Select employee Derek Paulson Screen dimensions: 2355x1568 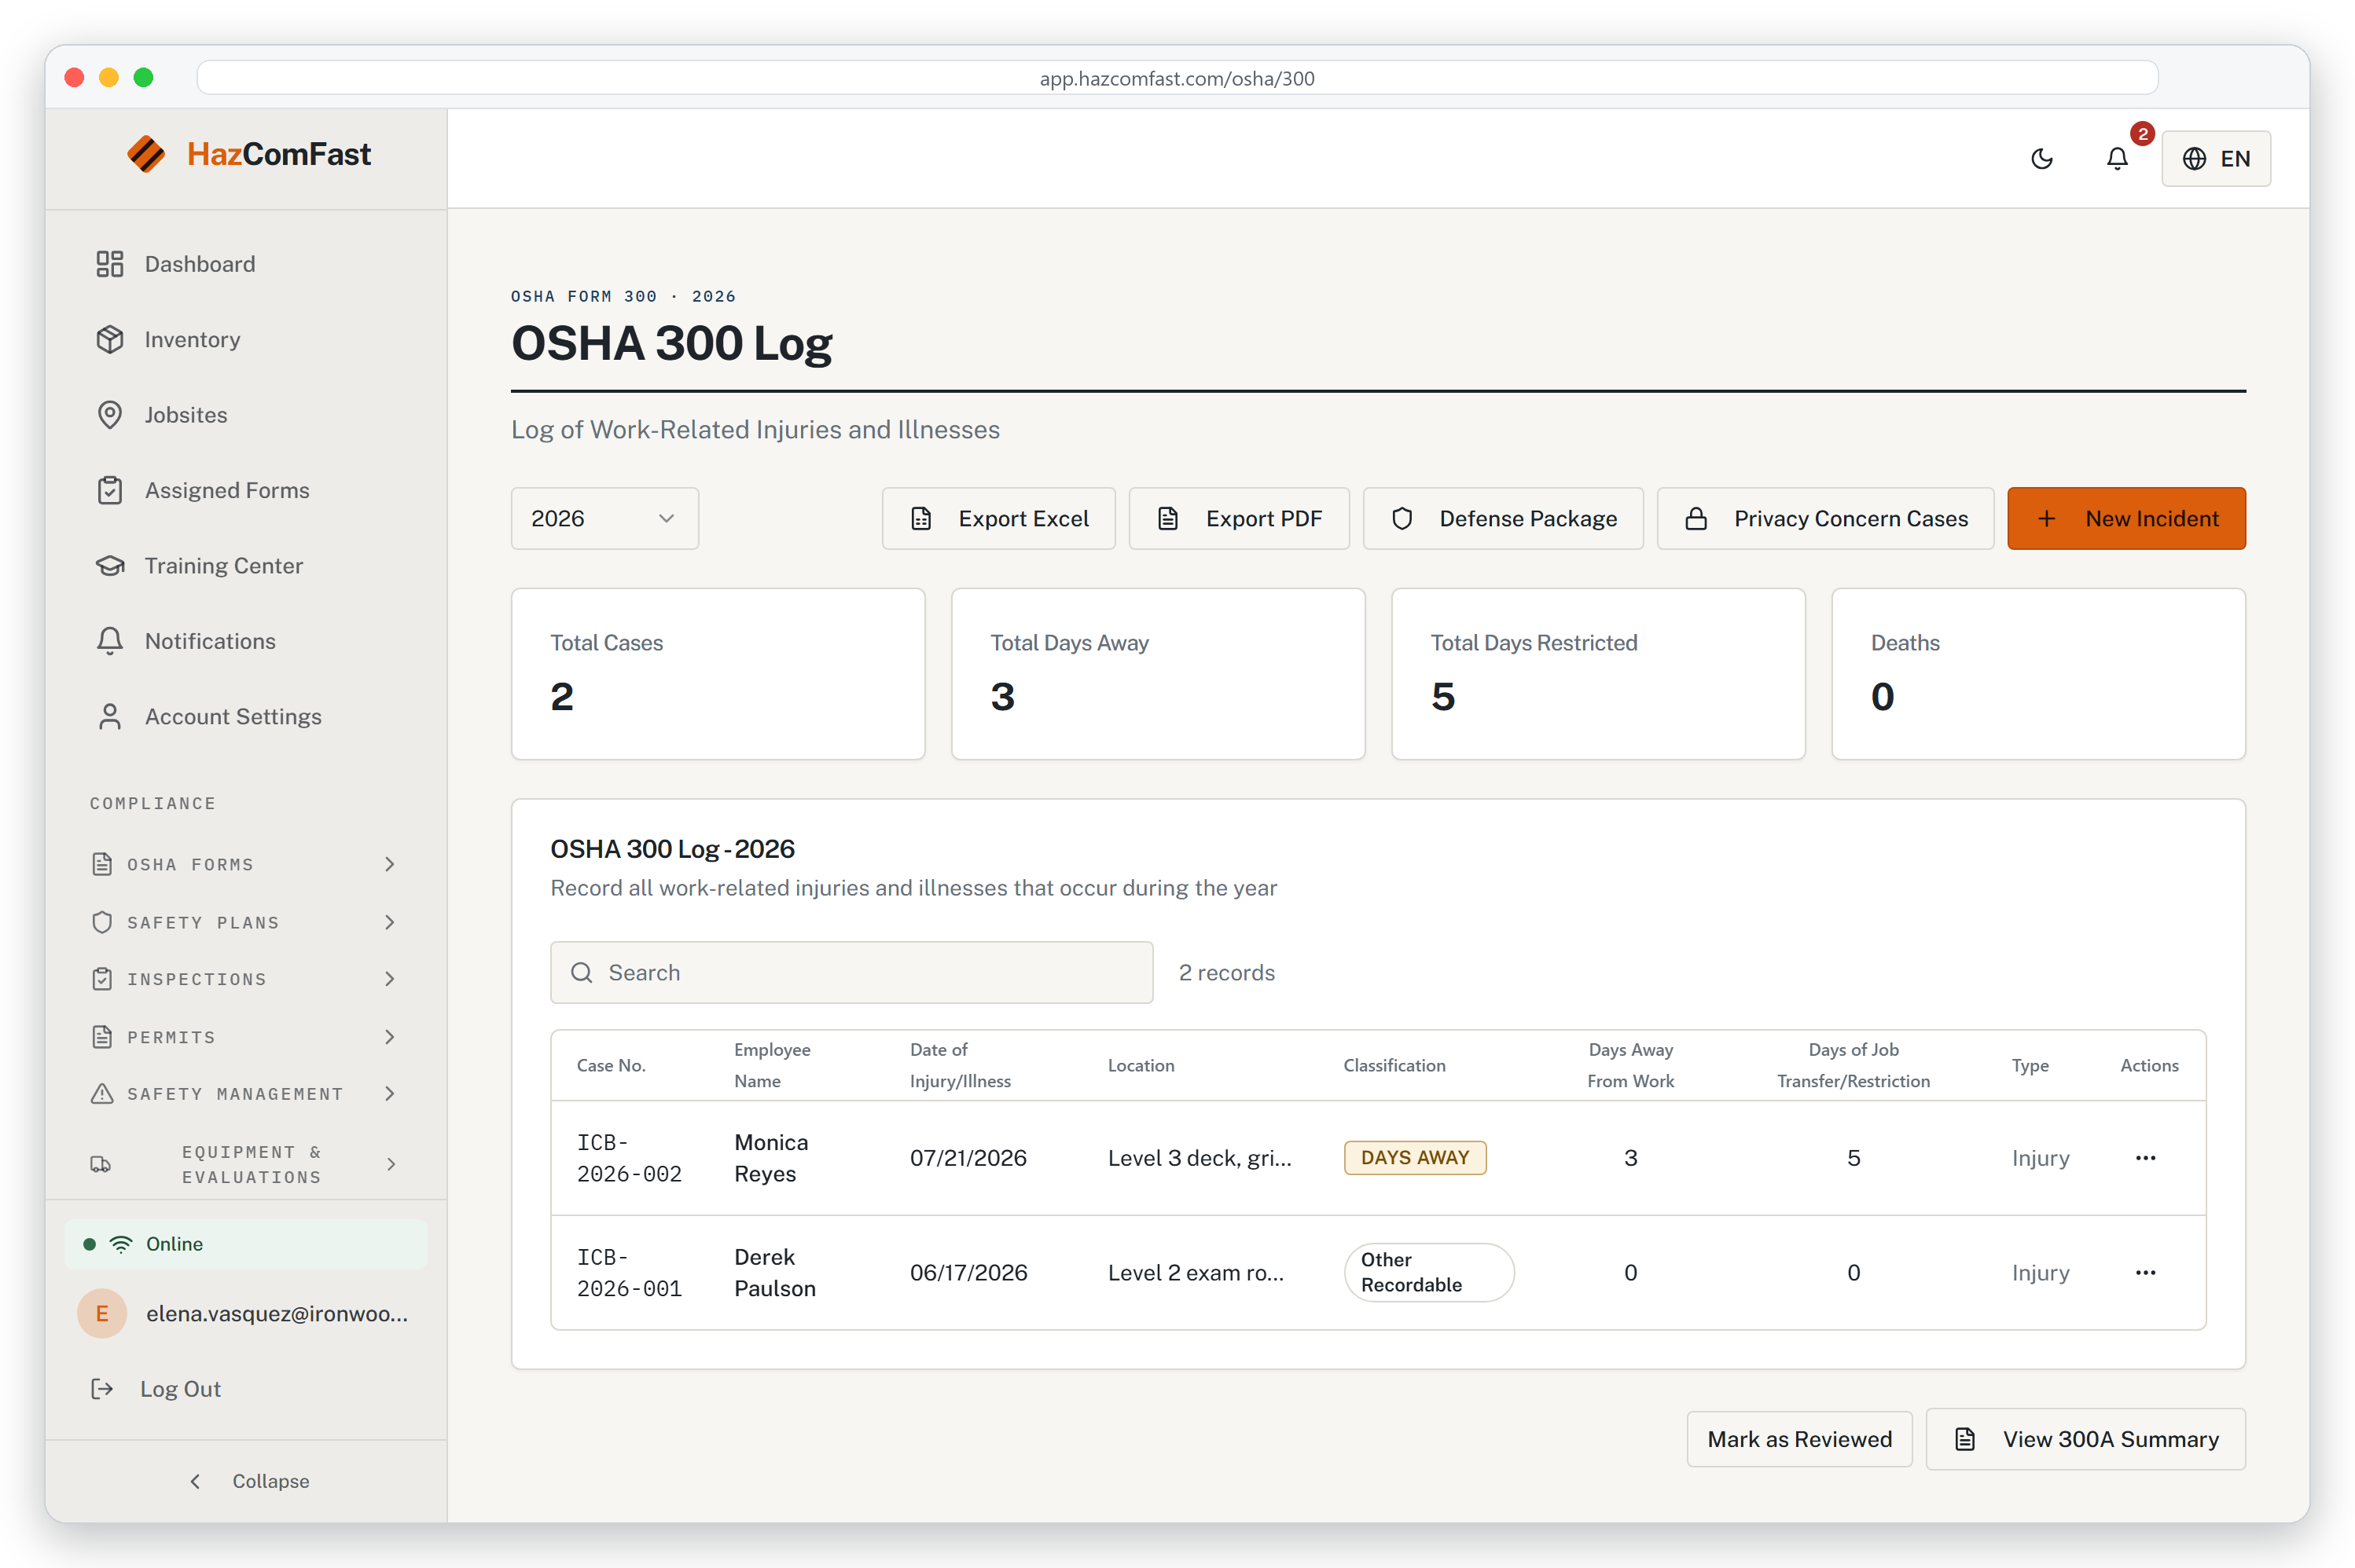775,1273
